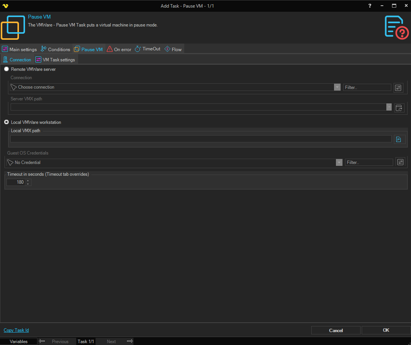Open the No Credential dropdown
The height and width of the screenshot is (345, 411).
[339, 162]
